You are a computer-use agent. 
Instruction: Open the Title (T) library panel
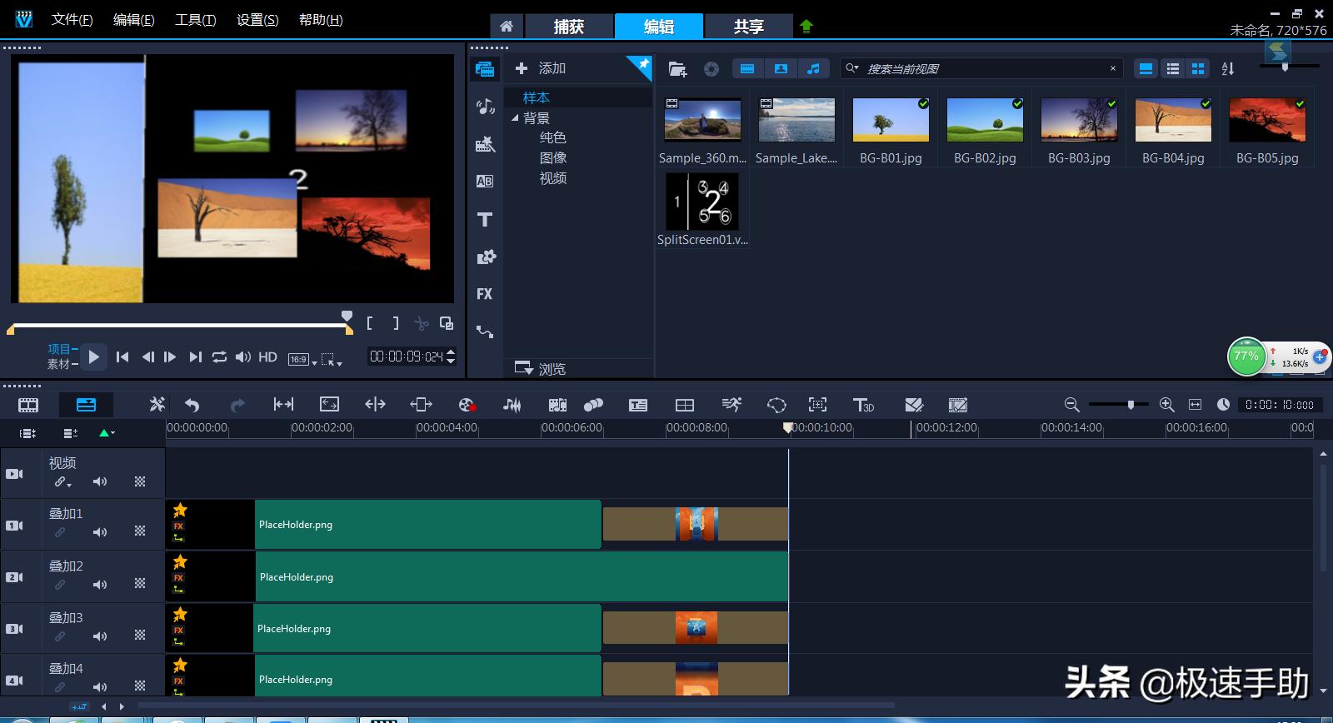click(485, 220)
